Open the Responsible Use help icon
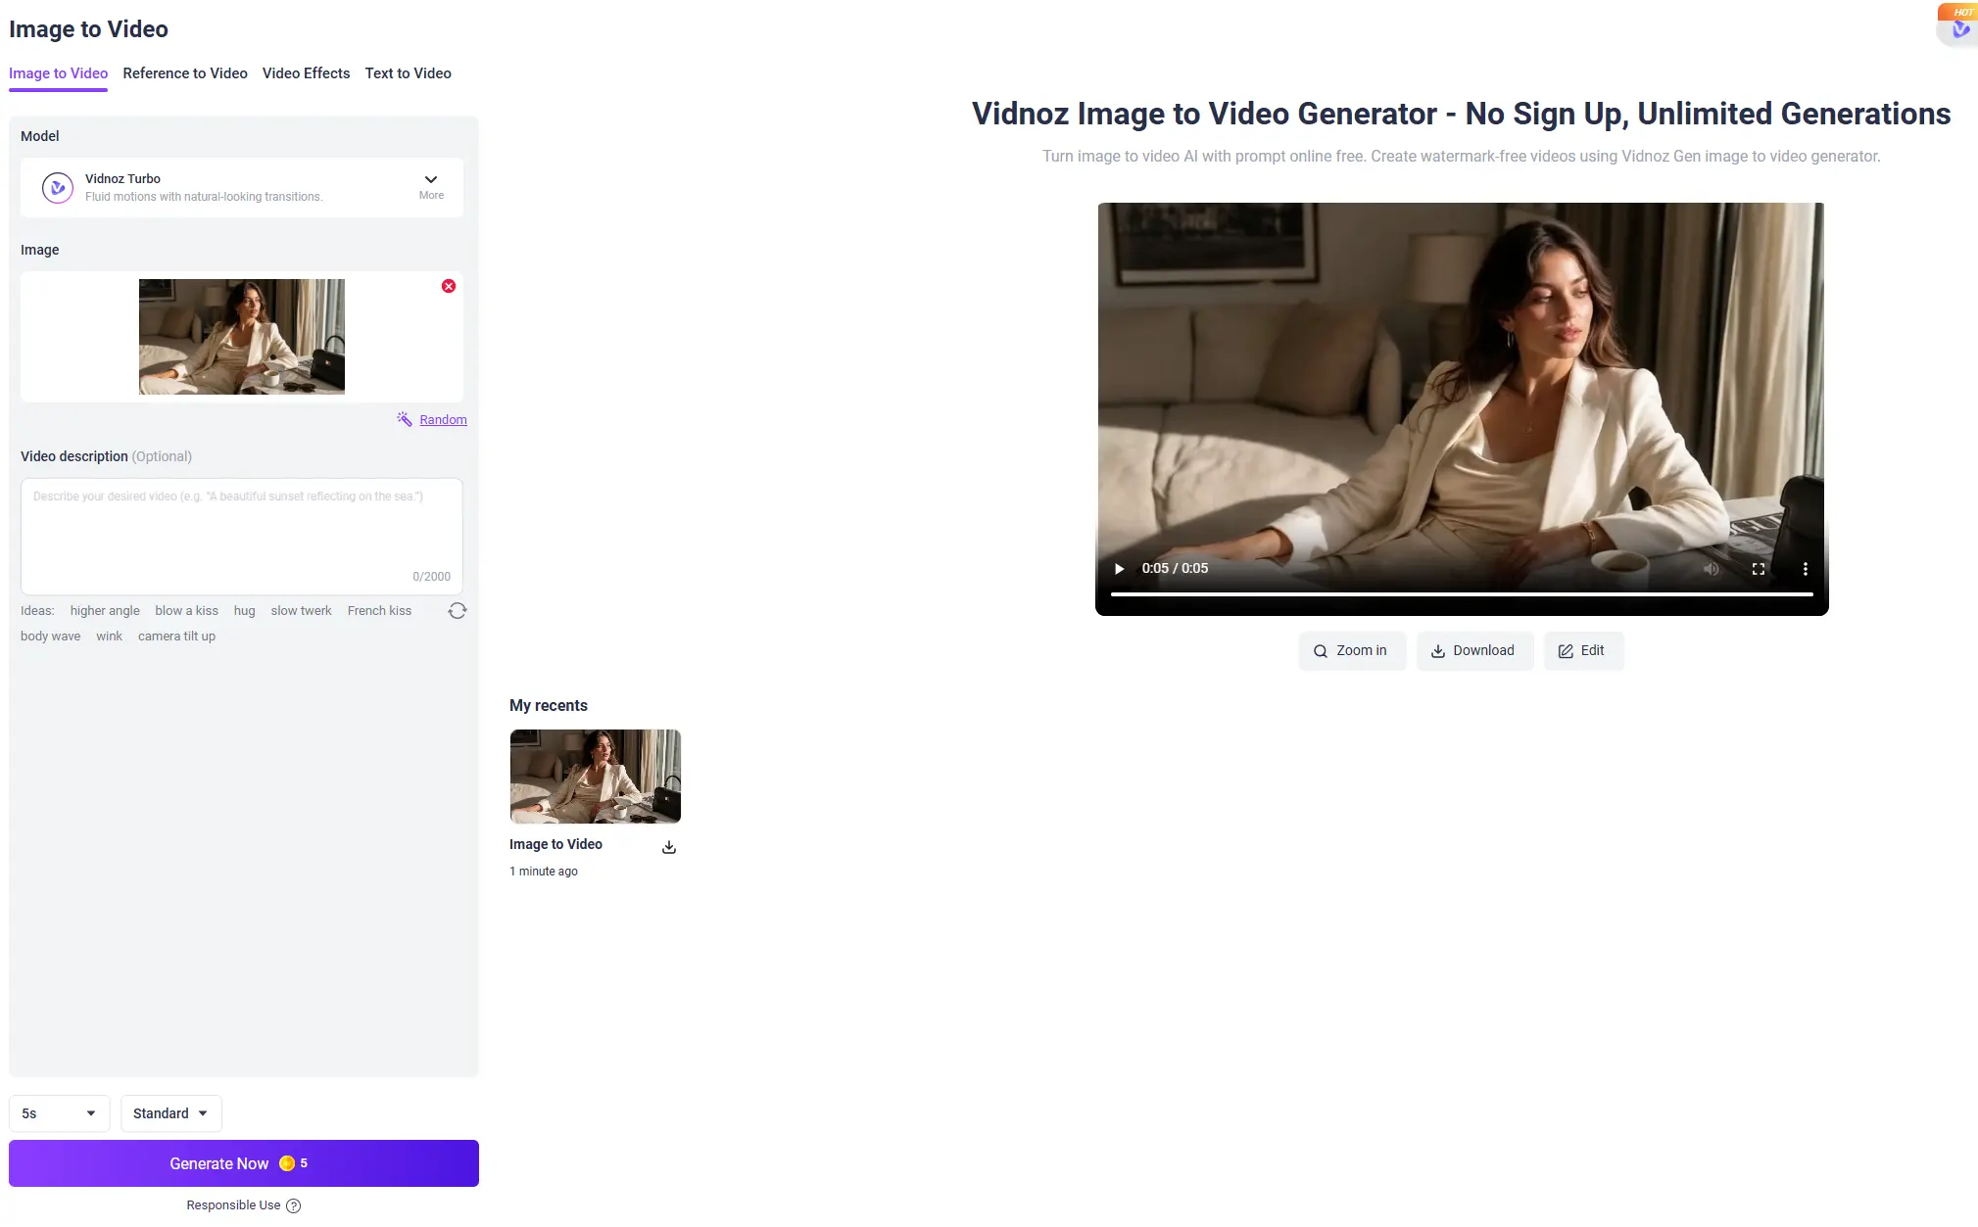Image resolution: width=1978 pixels, height=1227 pixels. click(294, 1205)
